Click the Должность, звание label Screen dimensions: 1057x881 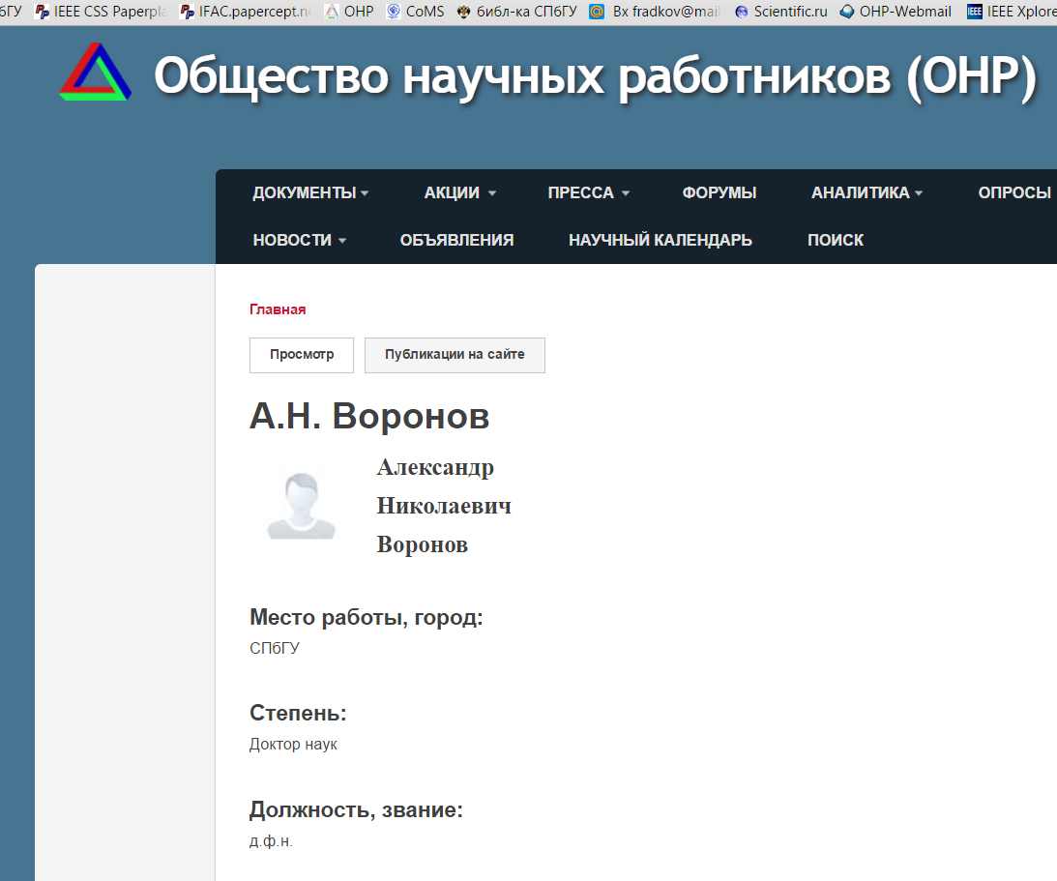click(x=356, y=809)
